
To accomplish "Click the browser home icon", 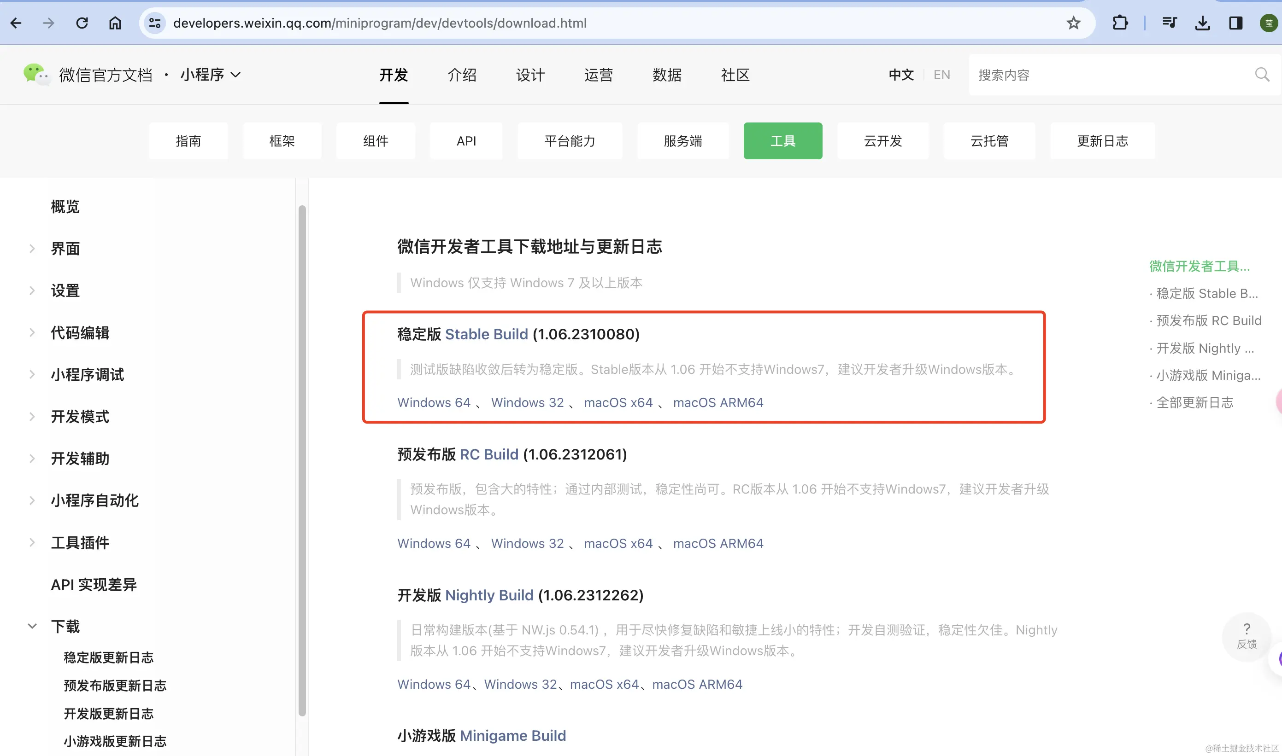I will click(115, 23).
